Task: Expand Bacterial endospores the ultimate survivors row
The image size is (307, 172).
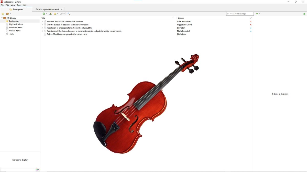Action: coord(42,21)
